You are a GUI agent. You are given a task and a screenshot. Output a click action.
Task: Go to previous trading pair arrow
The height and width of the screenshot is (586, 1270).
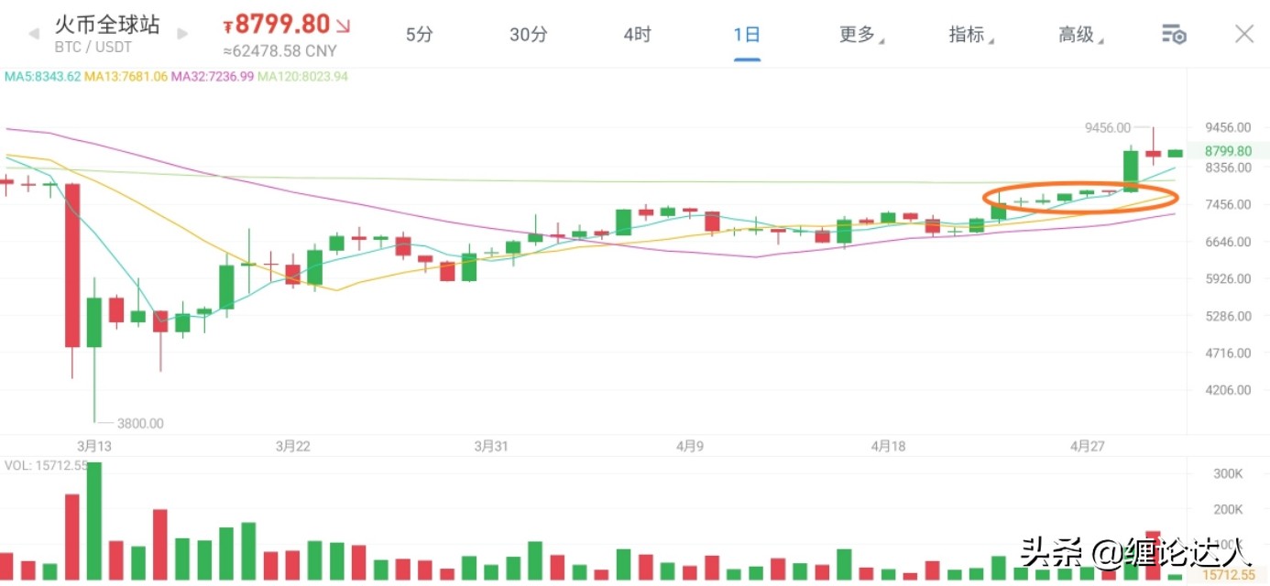34,34
